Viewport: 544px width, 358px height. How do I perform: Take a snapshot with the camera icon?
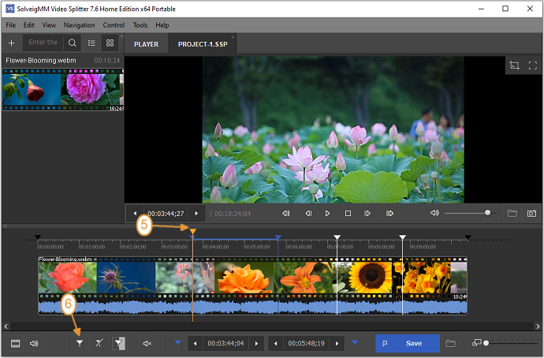coord(531,214)
